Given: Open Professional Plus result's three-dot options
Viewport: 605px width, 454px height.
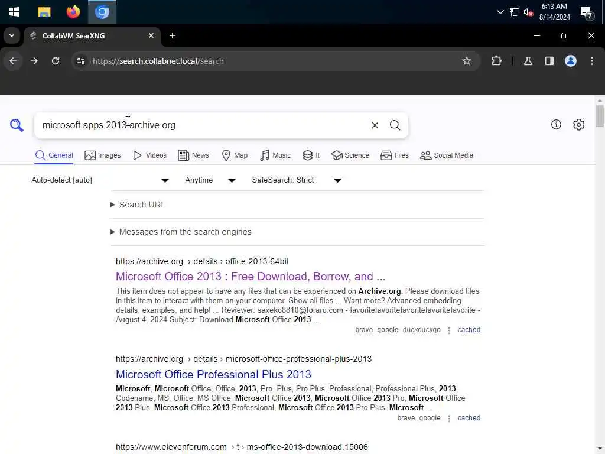Looking at the screenshot, I should (449, 419).
